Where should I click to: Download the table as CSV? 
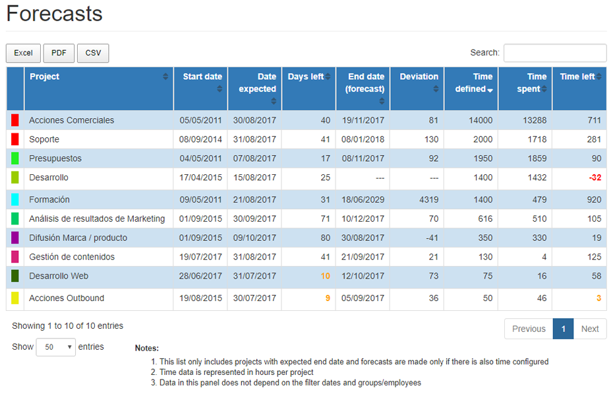93,53
